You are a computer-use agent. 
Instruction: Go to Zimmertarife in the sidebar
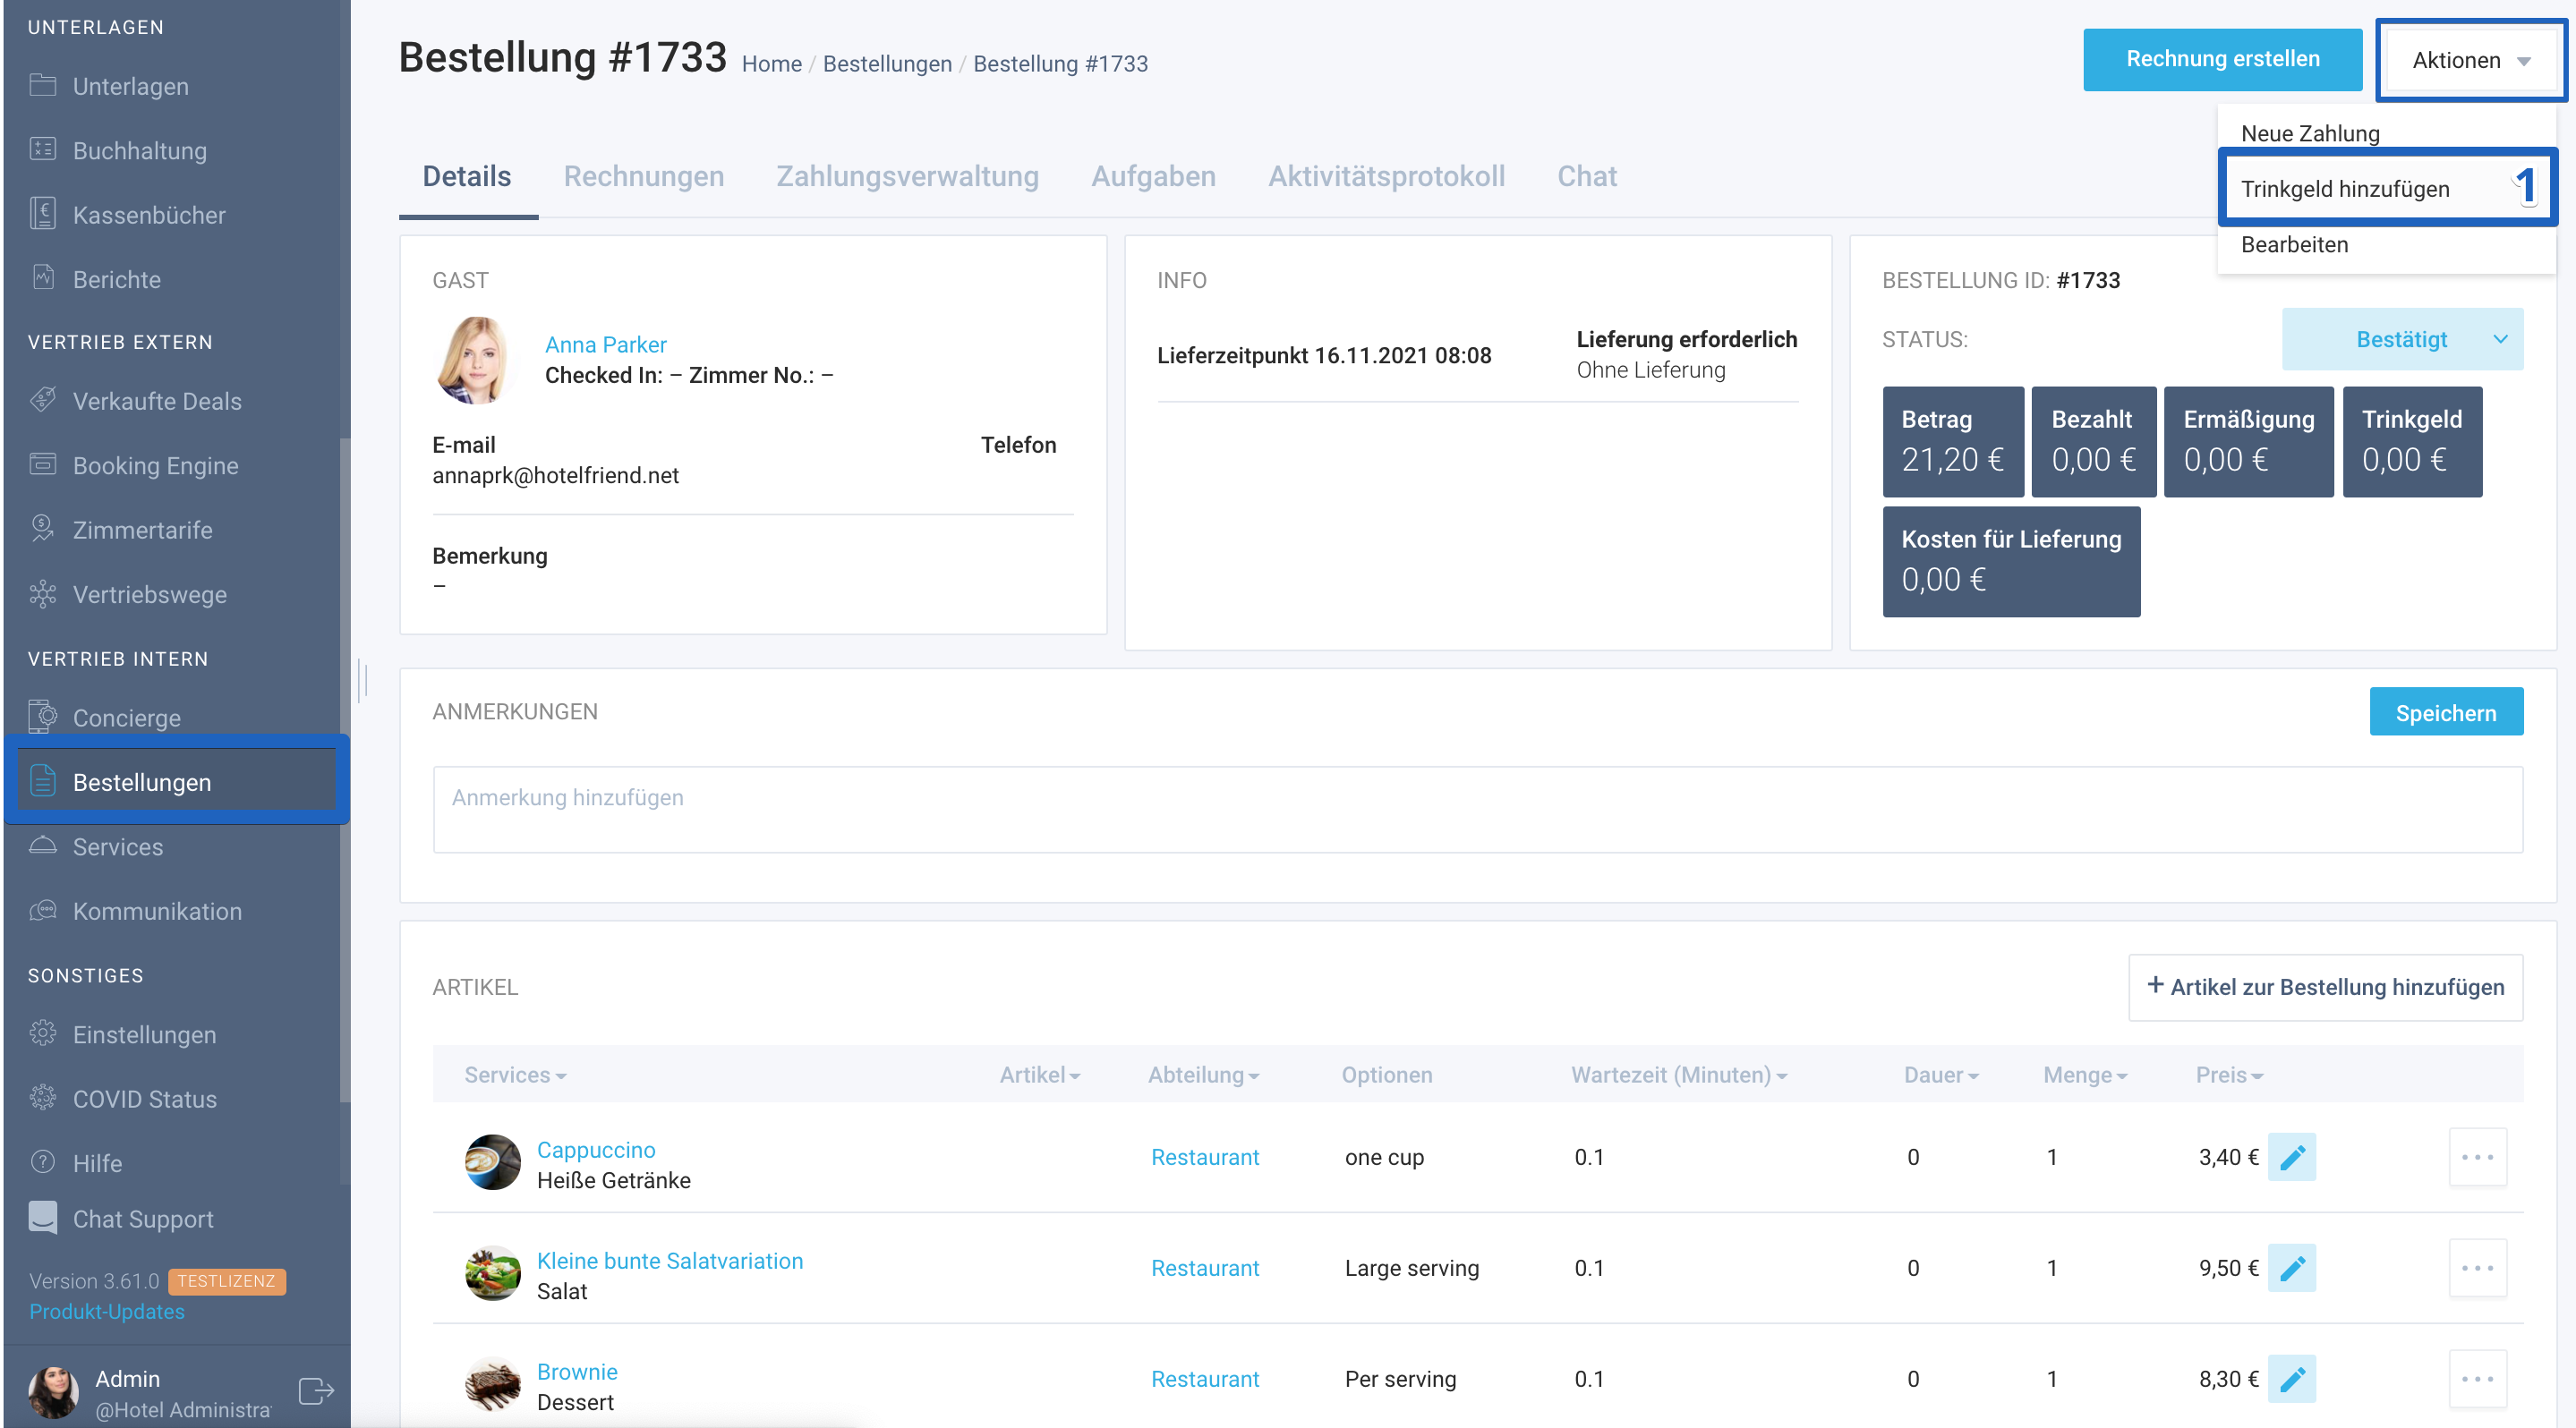(x=142, y=530)
